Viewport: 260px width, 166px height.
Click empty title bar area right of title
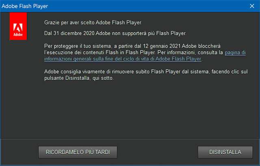pos(142,6)
